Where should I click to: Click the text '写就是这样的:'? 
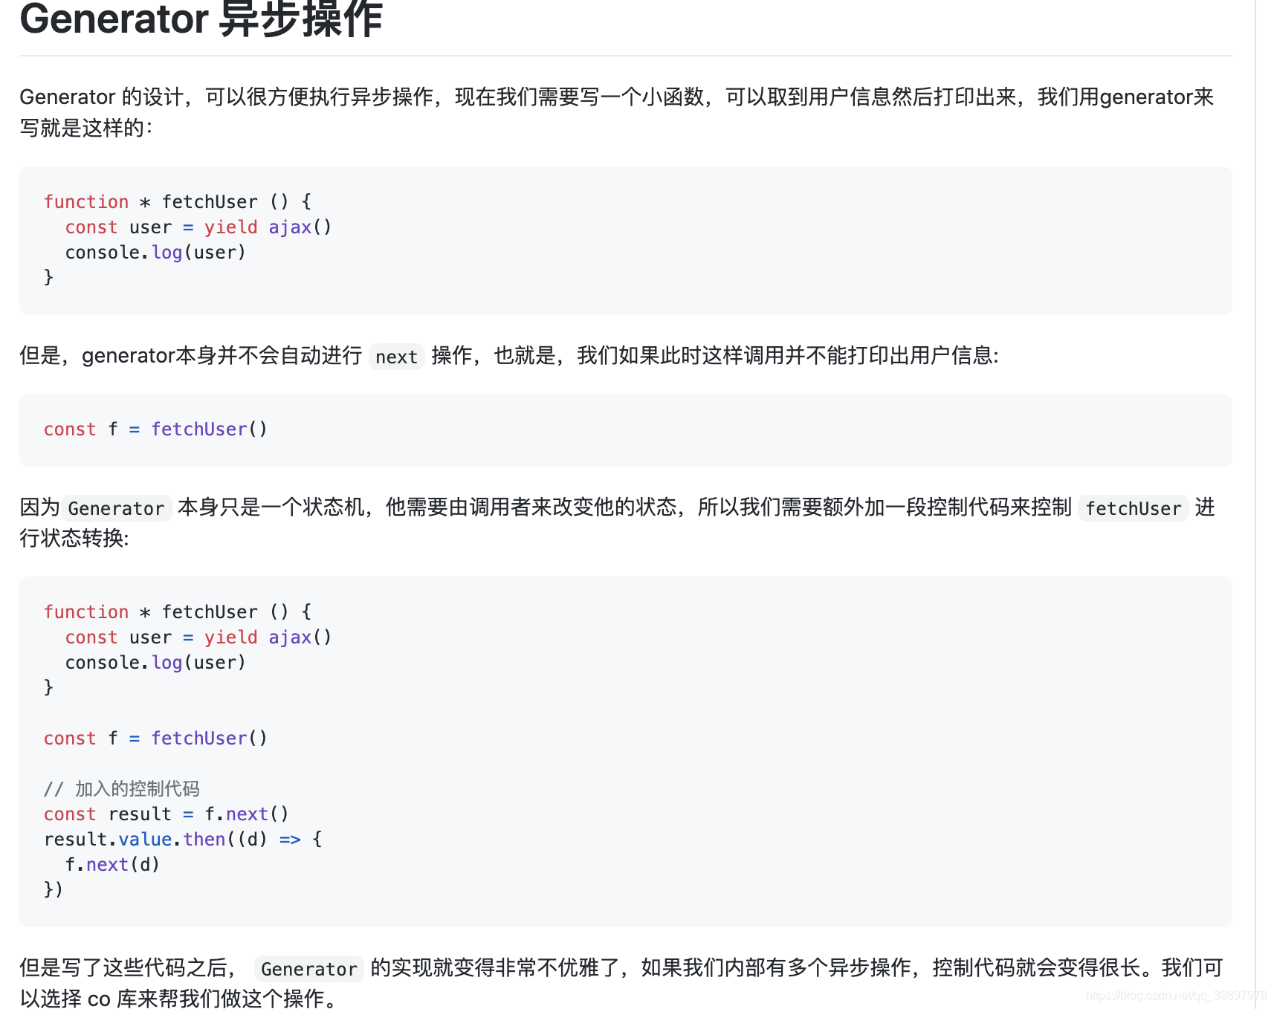click(86, 128)
